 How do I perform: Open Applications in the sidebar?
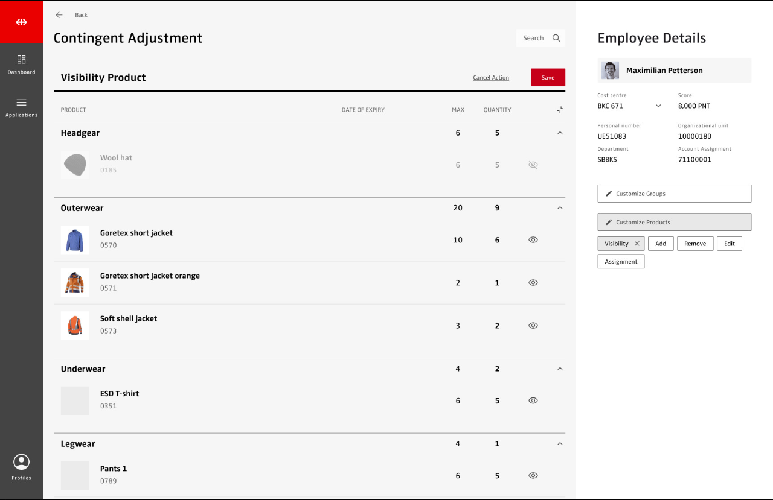point(21,107)
